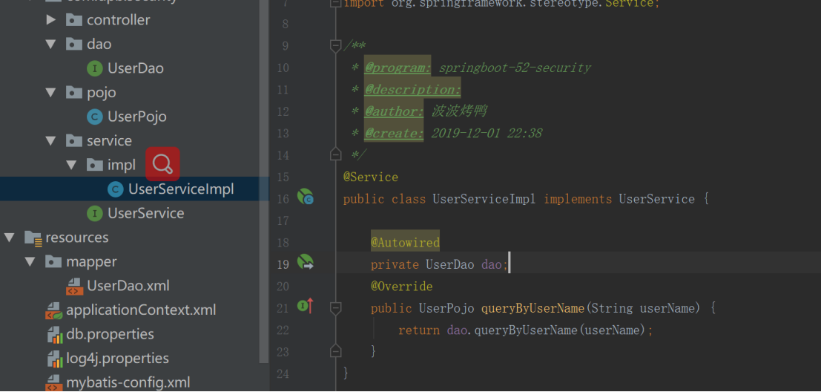Click the return statement on line 22
821x392 pixels.
526,330
